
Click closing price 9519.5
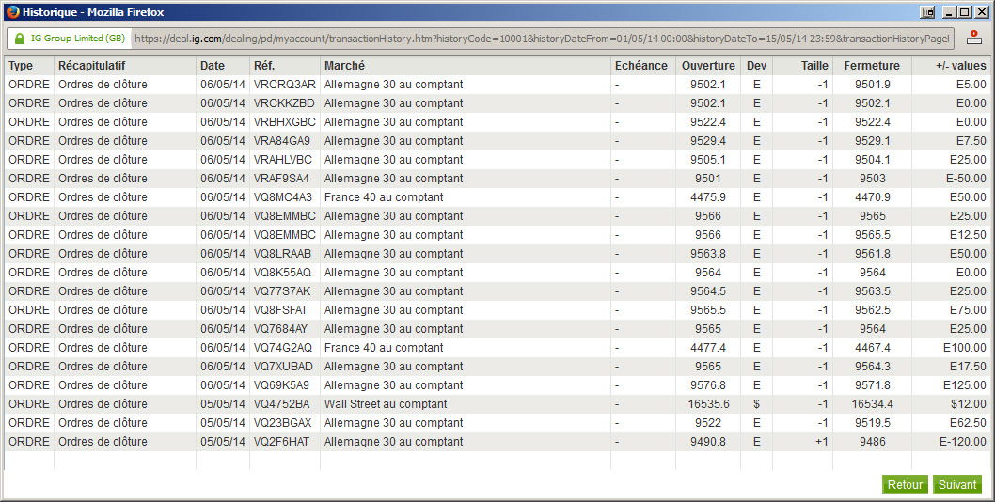(873, 423)
